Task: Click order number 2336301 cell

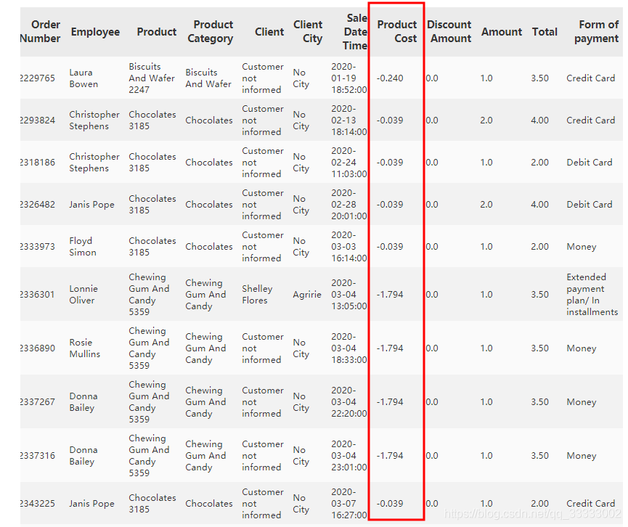Action: point(38,294)
